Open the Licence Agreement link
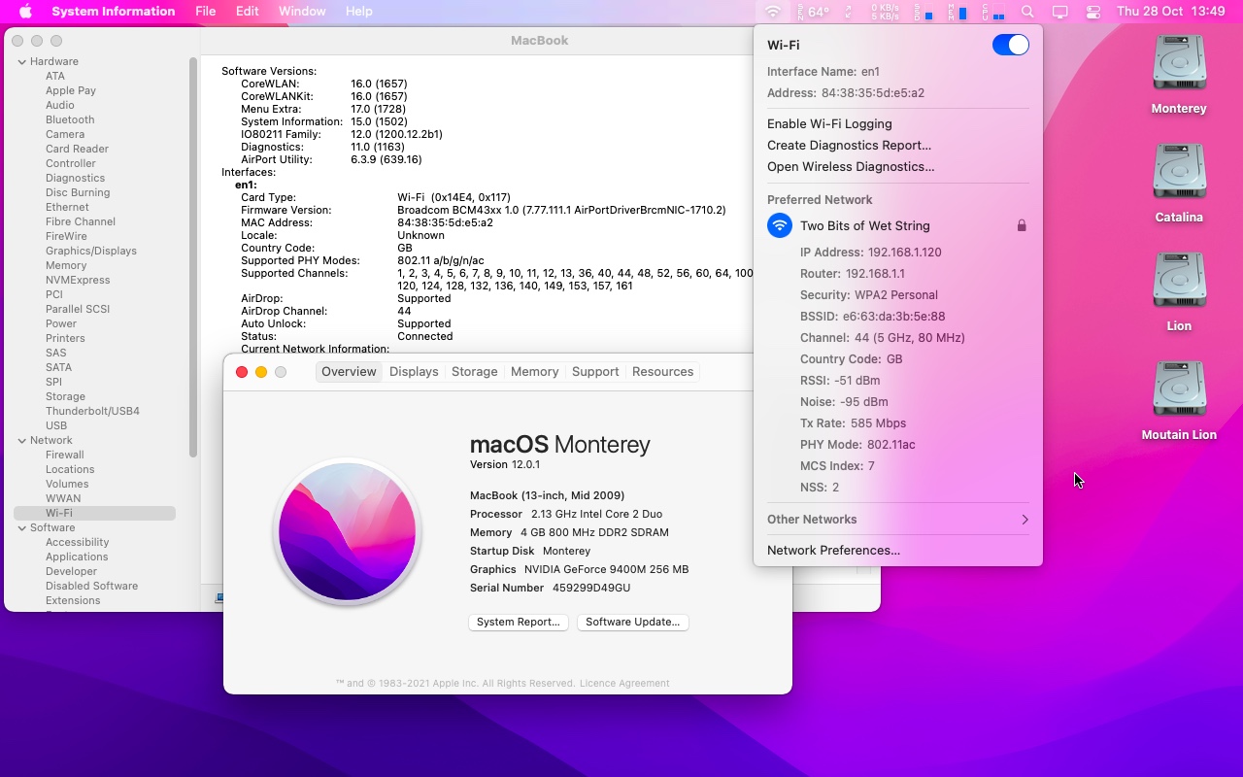 [x=624, y=683]
